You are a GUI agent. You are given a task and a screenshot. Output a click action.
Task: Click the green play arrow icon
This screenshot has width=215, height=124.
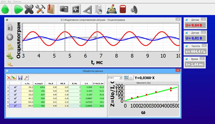(18, 9)
